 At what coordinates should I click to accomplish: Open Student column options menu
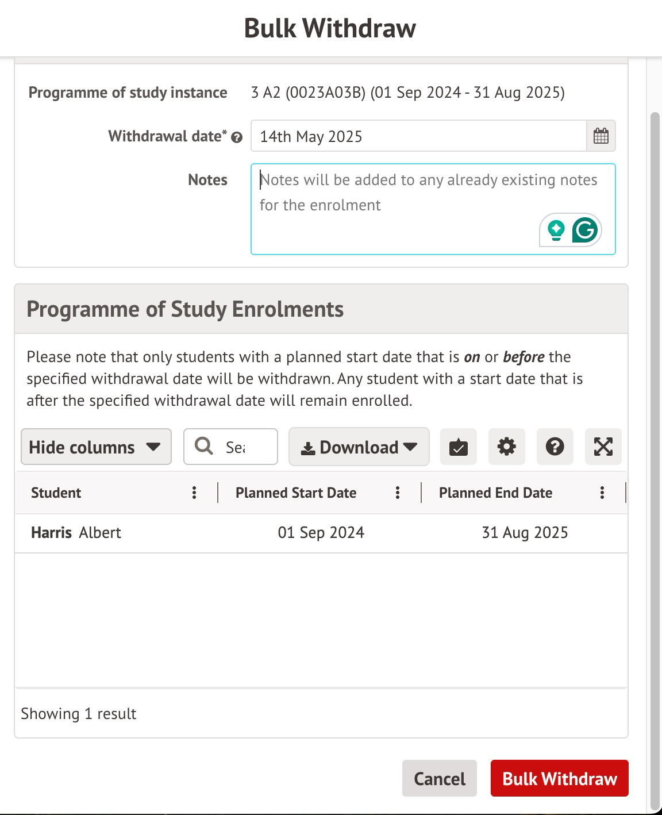point(194,493)
